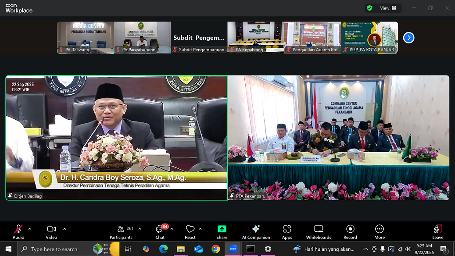
Task: Toggle the Video camera button
Action: [x=51, y=231]
